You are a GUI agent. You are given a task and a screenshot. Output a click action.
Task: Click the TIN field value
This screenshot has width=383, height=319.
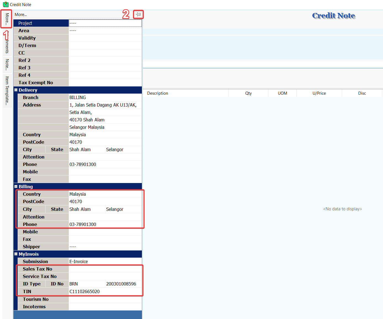coord(105,291)
